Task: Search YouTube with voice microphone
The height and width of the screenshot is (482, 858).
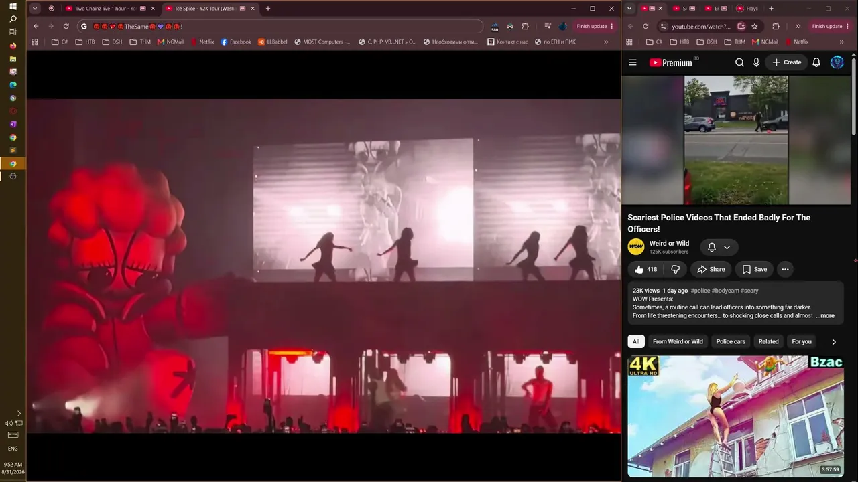Action: [x=756, y=62]
